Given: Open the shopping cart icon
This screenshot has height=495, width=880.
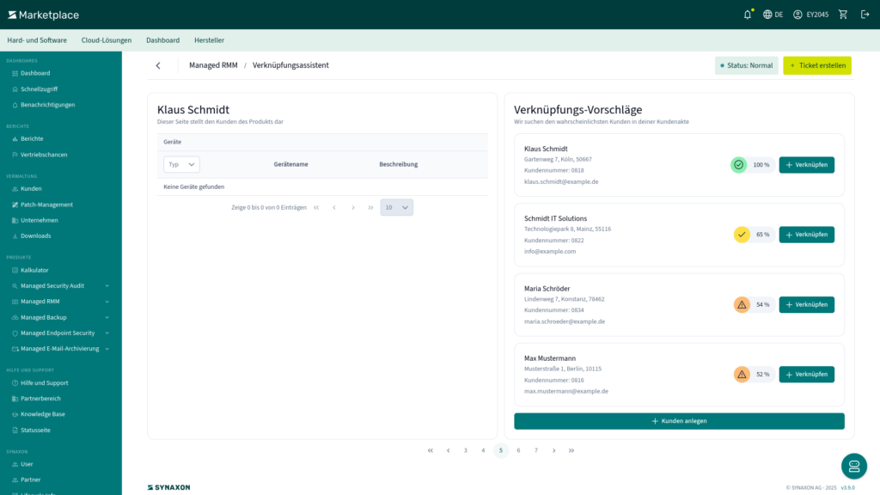Looking at the screenshot, I should pos(843,15).
